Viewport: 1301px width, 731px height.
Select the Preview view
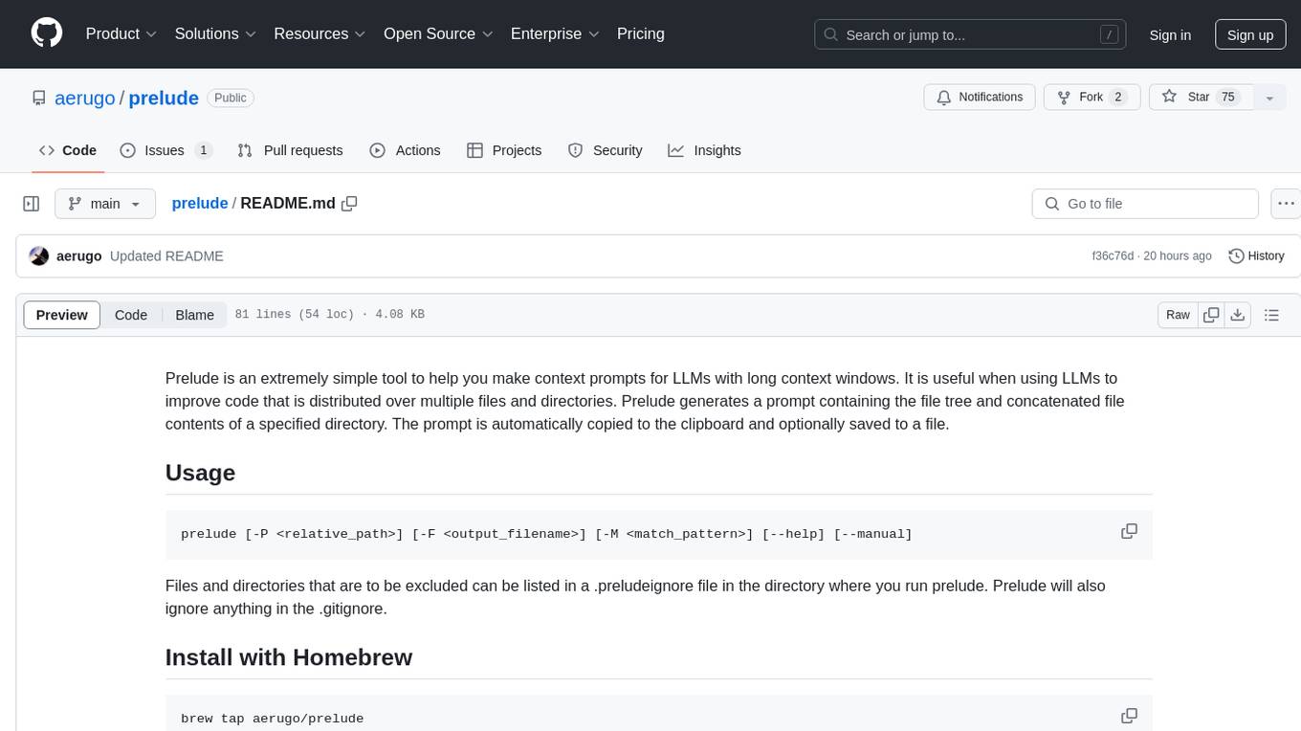pos(62,315)
